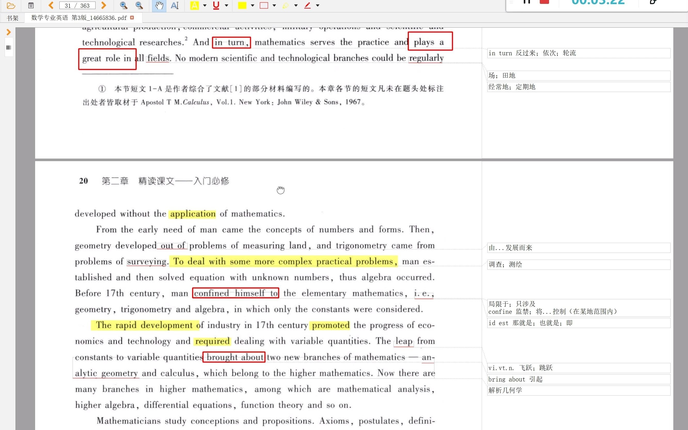Click the underlined word 'leap'

[x=404, y=341]
